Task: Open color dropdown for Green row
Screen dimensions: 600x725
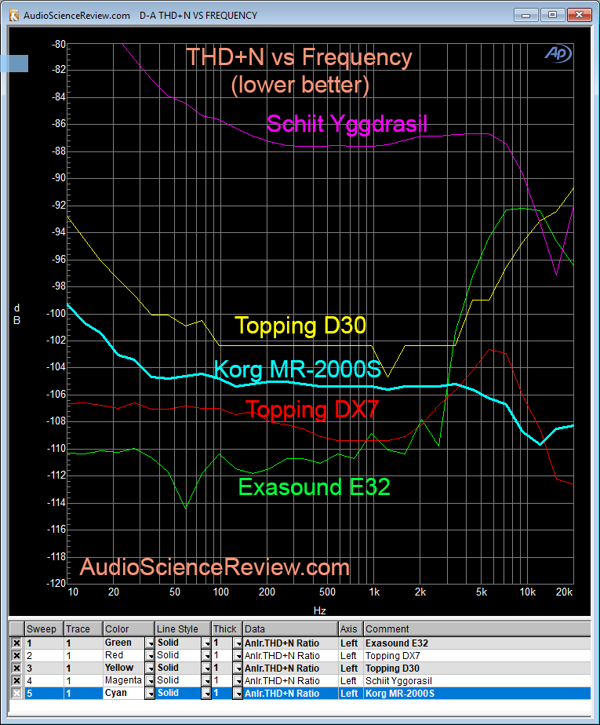Action: [x=150, y=643]
